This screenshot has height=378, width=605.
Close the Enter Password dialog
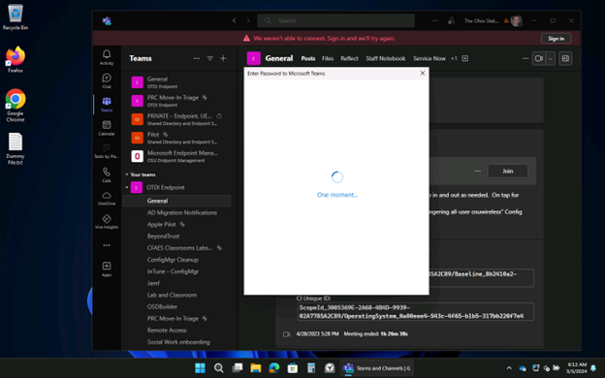[x=423, y=73]
